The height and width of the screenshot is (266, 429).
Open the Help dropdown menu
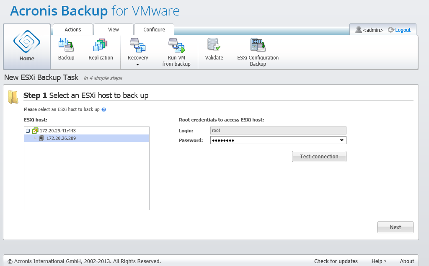(x=379, y=261)
